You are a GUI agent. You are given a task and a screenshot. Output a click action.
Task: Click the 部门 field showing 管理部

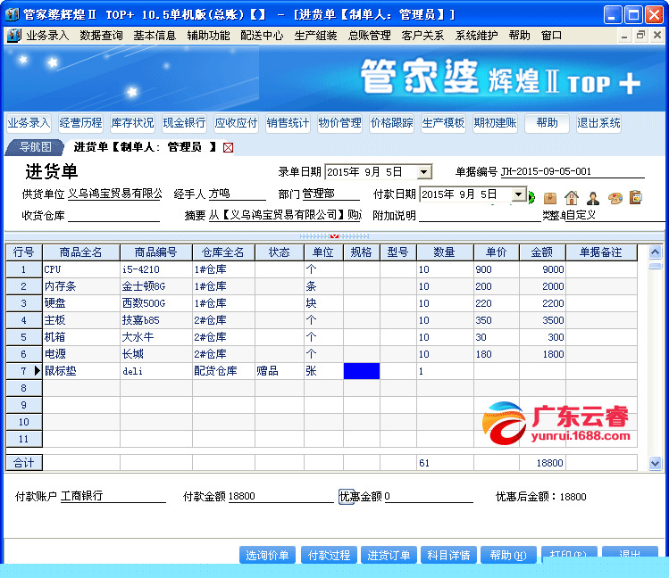(x=331, y=194)
